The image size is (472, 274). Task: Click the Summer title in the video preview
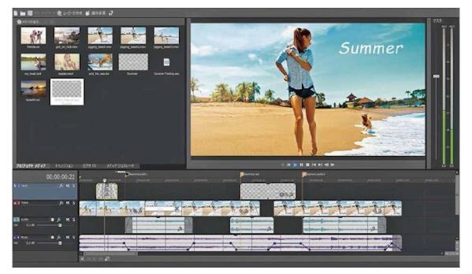(371, 48)
